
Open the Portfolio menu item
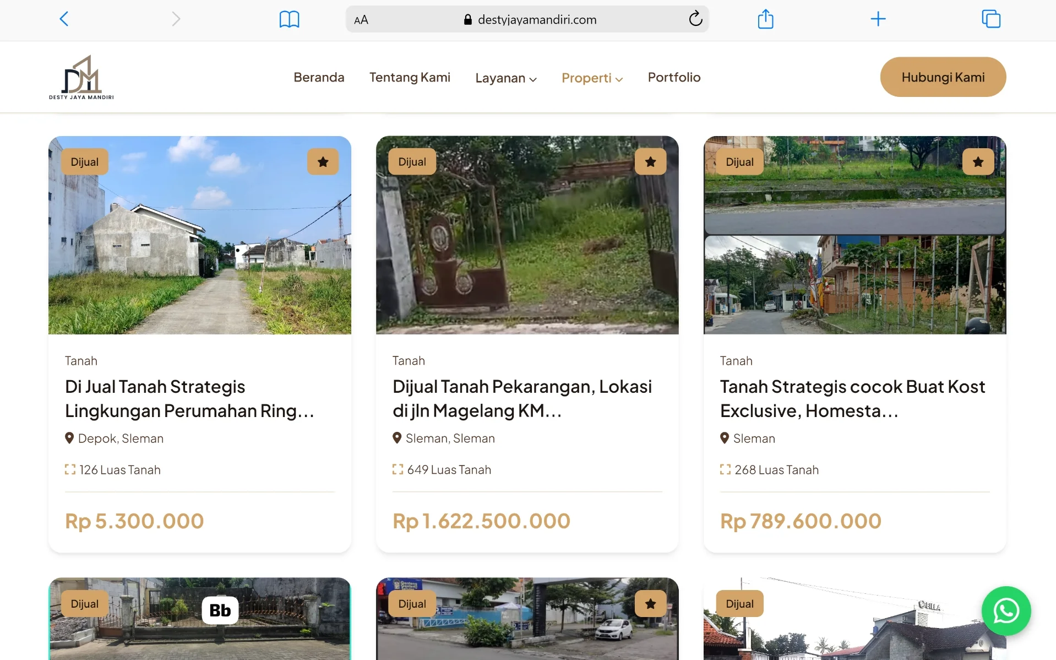pos(674,77)
